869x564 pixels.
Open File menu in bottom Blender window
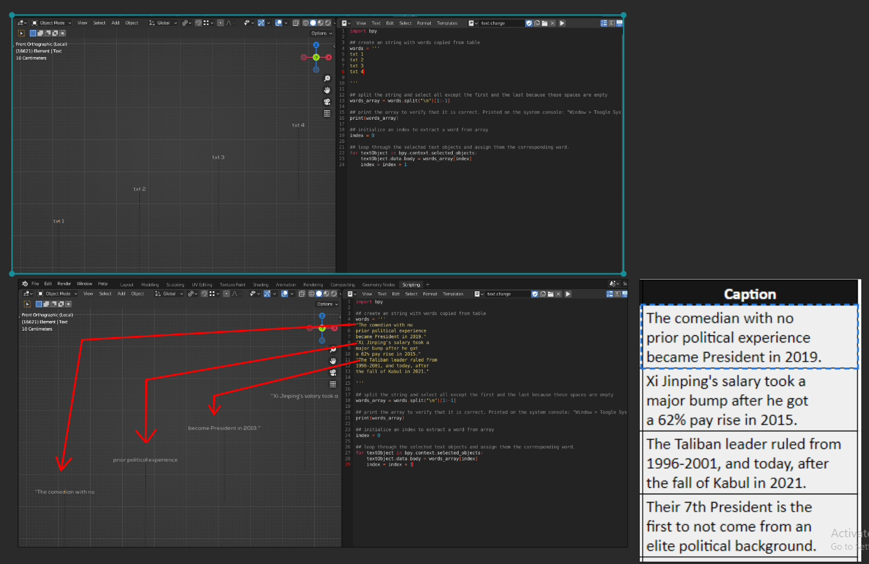click(35, 283)
